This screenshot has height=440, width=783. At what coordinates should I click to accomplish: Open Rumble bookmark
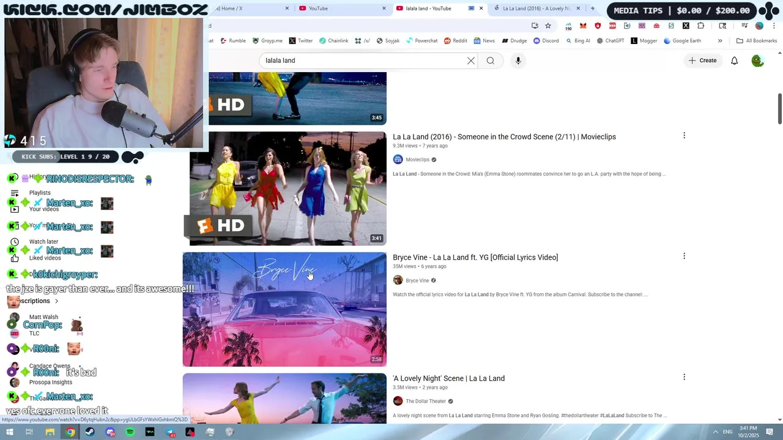(233, 41)
